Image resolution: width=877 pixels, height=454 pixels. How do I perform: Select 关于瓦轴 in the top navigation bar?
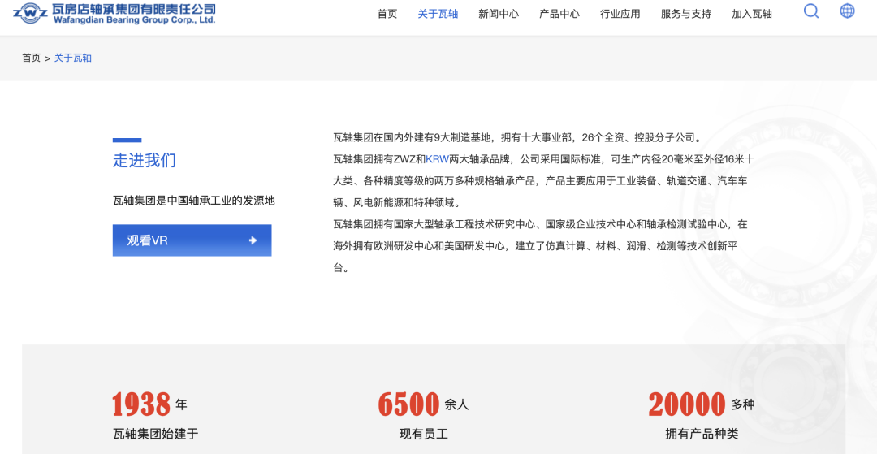[438, 14]
